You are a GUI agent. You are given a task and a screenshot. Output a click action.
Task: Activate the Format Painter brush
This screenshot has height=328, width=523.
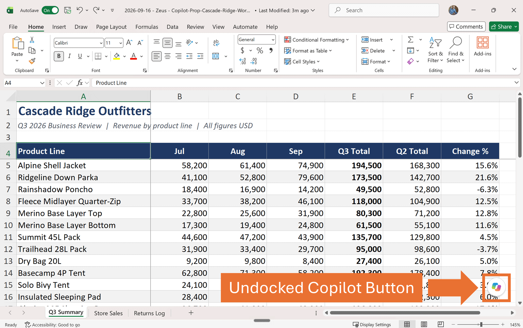pyautogui.click(x=32, y=61)
